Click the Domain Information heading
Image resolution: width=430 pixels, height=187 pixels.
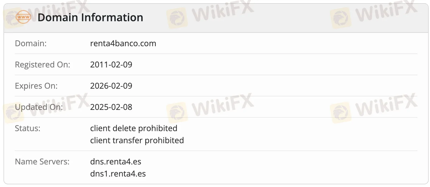coord(90,17)
